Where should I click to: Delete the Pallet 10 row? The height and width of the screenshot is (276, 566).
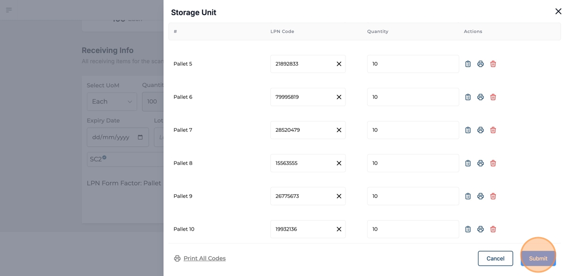point(493,229)
